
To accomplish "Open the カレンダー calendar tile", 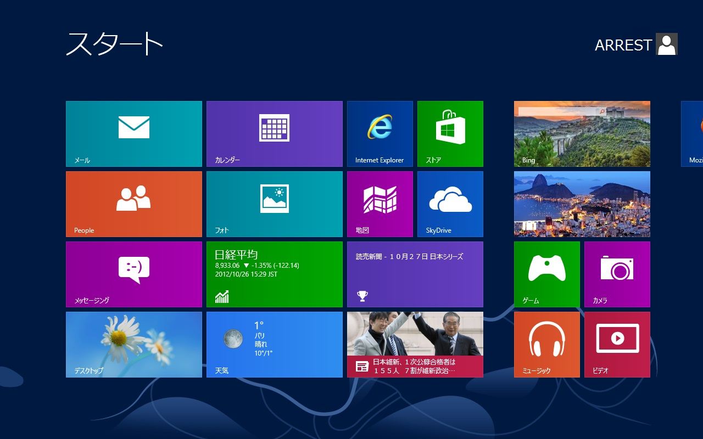I will point(275,134).
